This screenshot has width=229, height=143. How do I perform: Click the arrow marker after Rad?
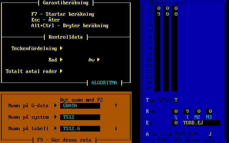(x=61, y=60)
